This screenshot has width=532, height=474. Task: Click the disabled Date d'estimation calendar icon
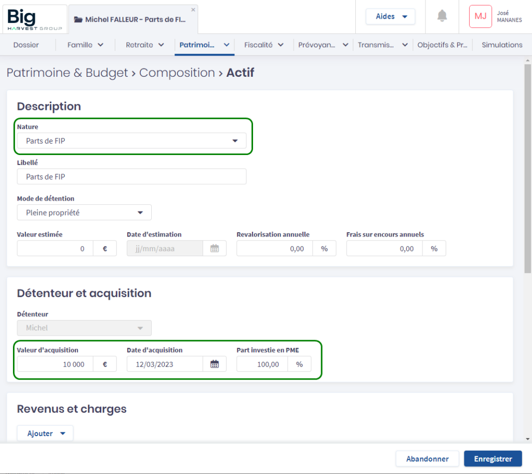215,248
